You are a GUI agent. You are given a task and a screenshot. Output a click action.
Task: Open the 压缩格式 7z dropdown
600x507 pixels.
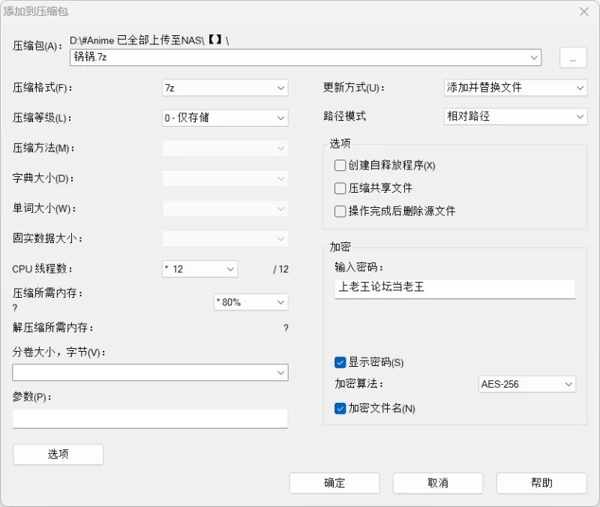(x=225, y=88)
